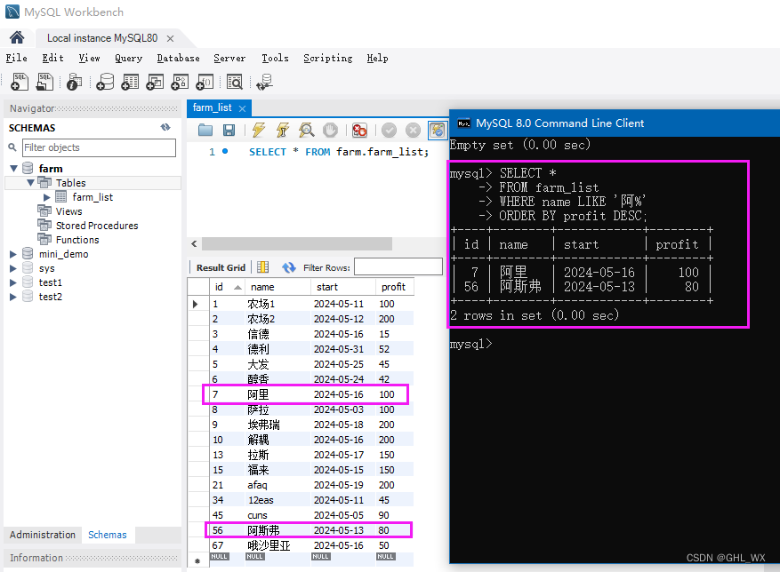Viewport: 780px width, 572px height.
Task: Switch to the Schemas tab
Action: click(108, 535)
